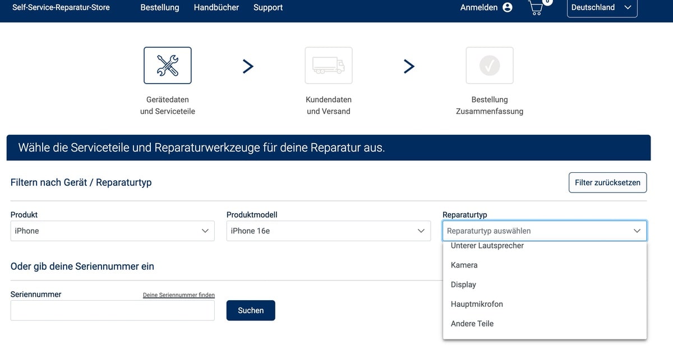
Task: Choose Display in the repair type list
Action: point(463,284)
